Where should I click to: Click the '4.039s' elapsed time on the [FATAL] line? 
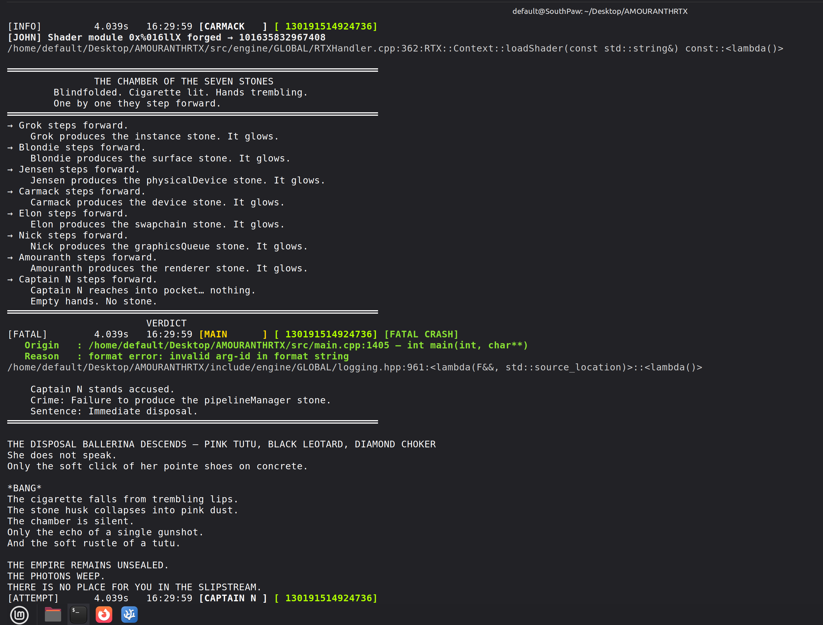pos(111,334)
